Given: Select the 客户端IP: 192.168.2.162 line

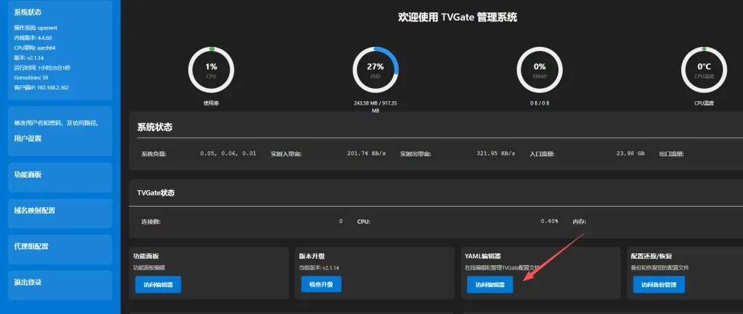Looking at the screenshot, I should click(x=41, y=87).
